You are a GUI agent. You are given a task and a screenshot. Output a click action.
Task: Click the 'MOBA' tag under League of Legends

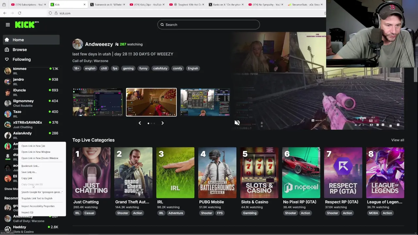(373, 213)
